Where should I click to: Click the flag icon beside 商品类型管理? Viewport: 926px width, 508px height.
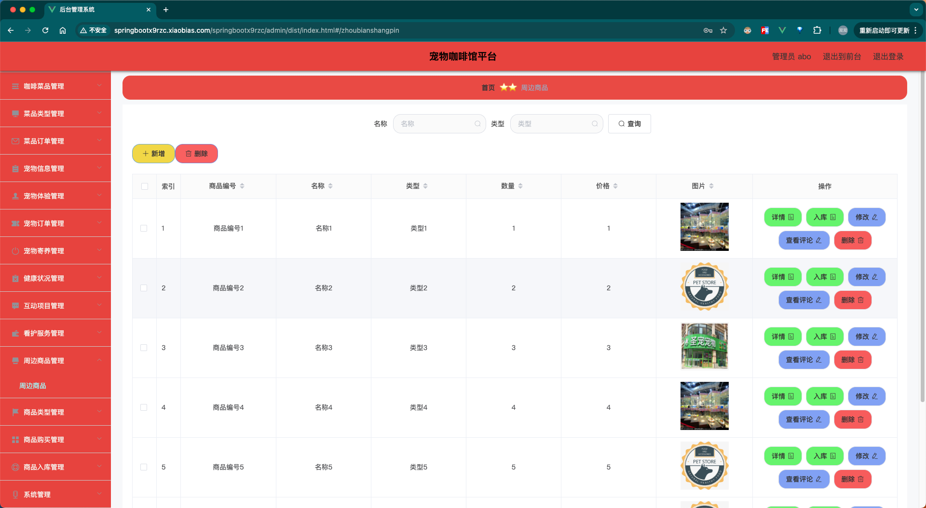coord(15,412)
